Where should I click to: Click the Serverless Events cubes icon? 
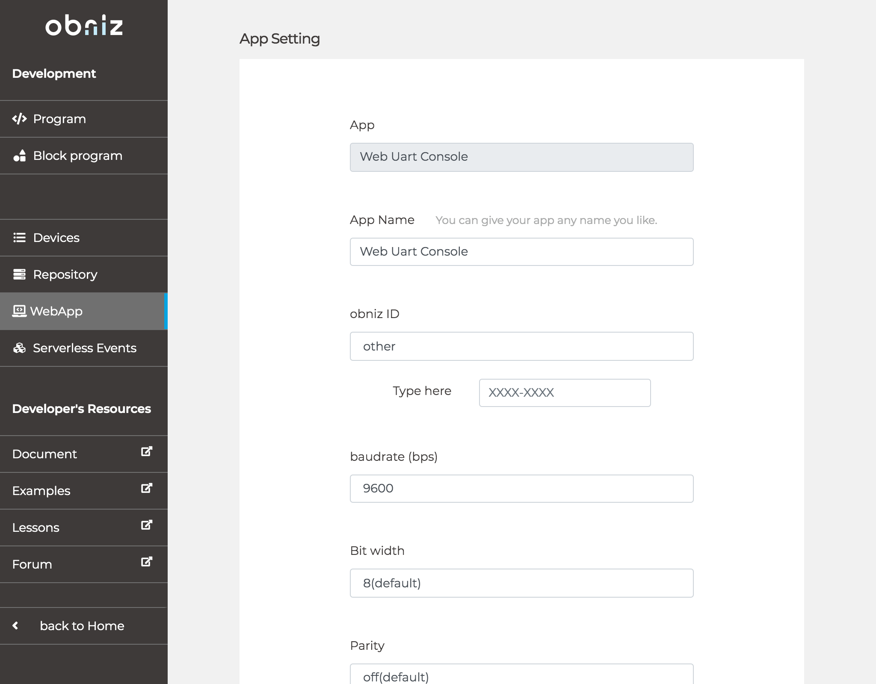pyautogui.click(x=20, y=348)
